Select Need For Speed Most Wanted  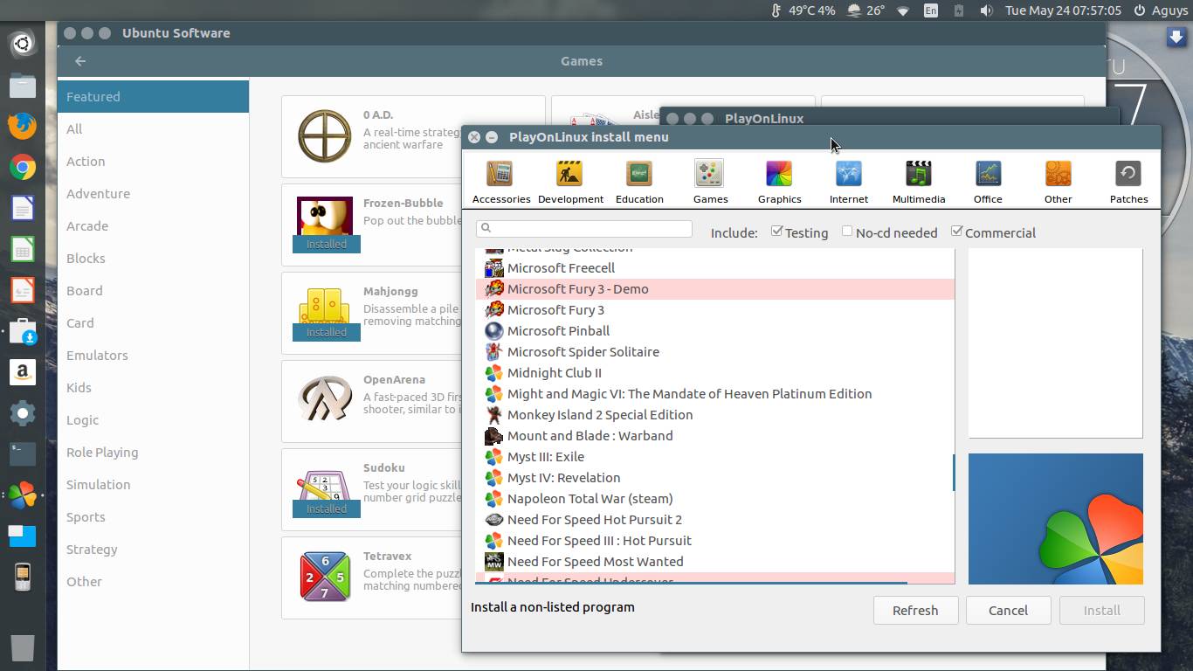pyautogui.click(x=715, y=562)
